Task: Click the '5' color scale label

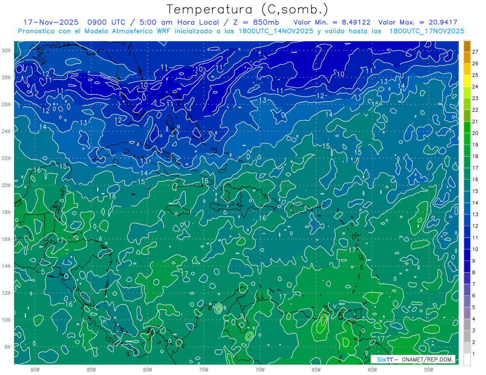Action: coord(474,307)
